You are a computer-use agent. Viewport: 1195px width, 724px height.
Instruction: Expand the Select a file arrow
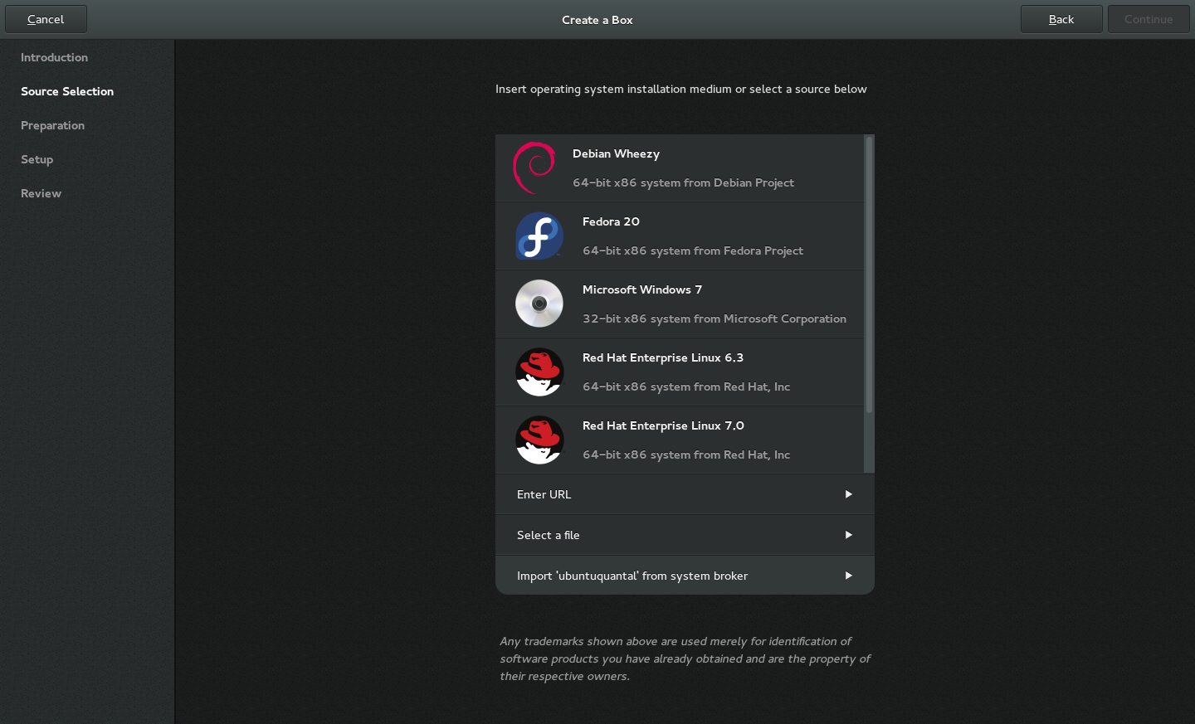tap(848, 535)
